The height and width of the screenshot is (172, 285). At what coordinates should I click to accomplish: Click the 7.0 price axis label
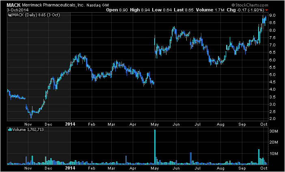pyautogui.click(x=273, y=45)
